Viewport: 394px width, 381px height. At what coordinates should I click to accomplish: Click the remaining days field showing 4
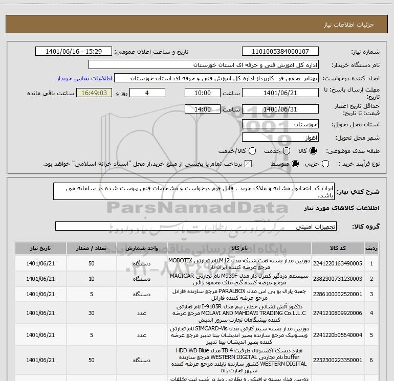[x=147, y=93]
